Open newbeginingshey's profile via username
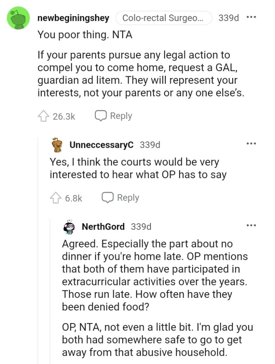This screenshot has height=364, width=275. [x=73, y=17]
